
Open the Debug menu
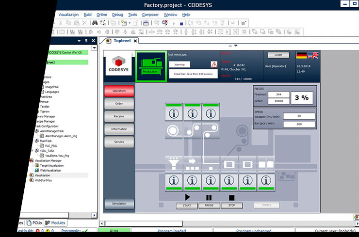click(117, 15)
